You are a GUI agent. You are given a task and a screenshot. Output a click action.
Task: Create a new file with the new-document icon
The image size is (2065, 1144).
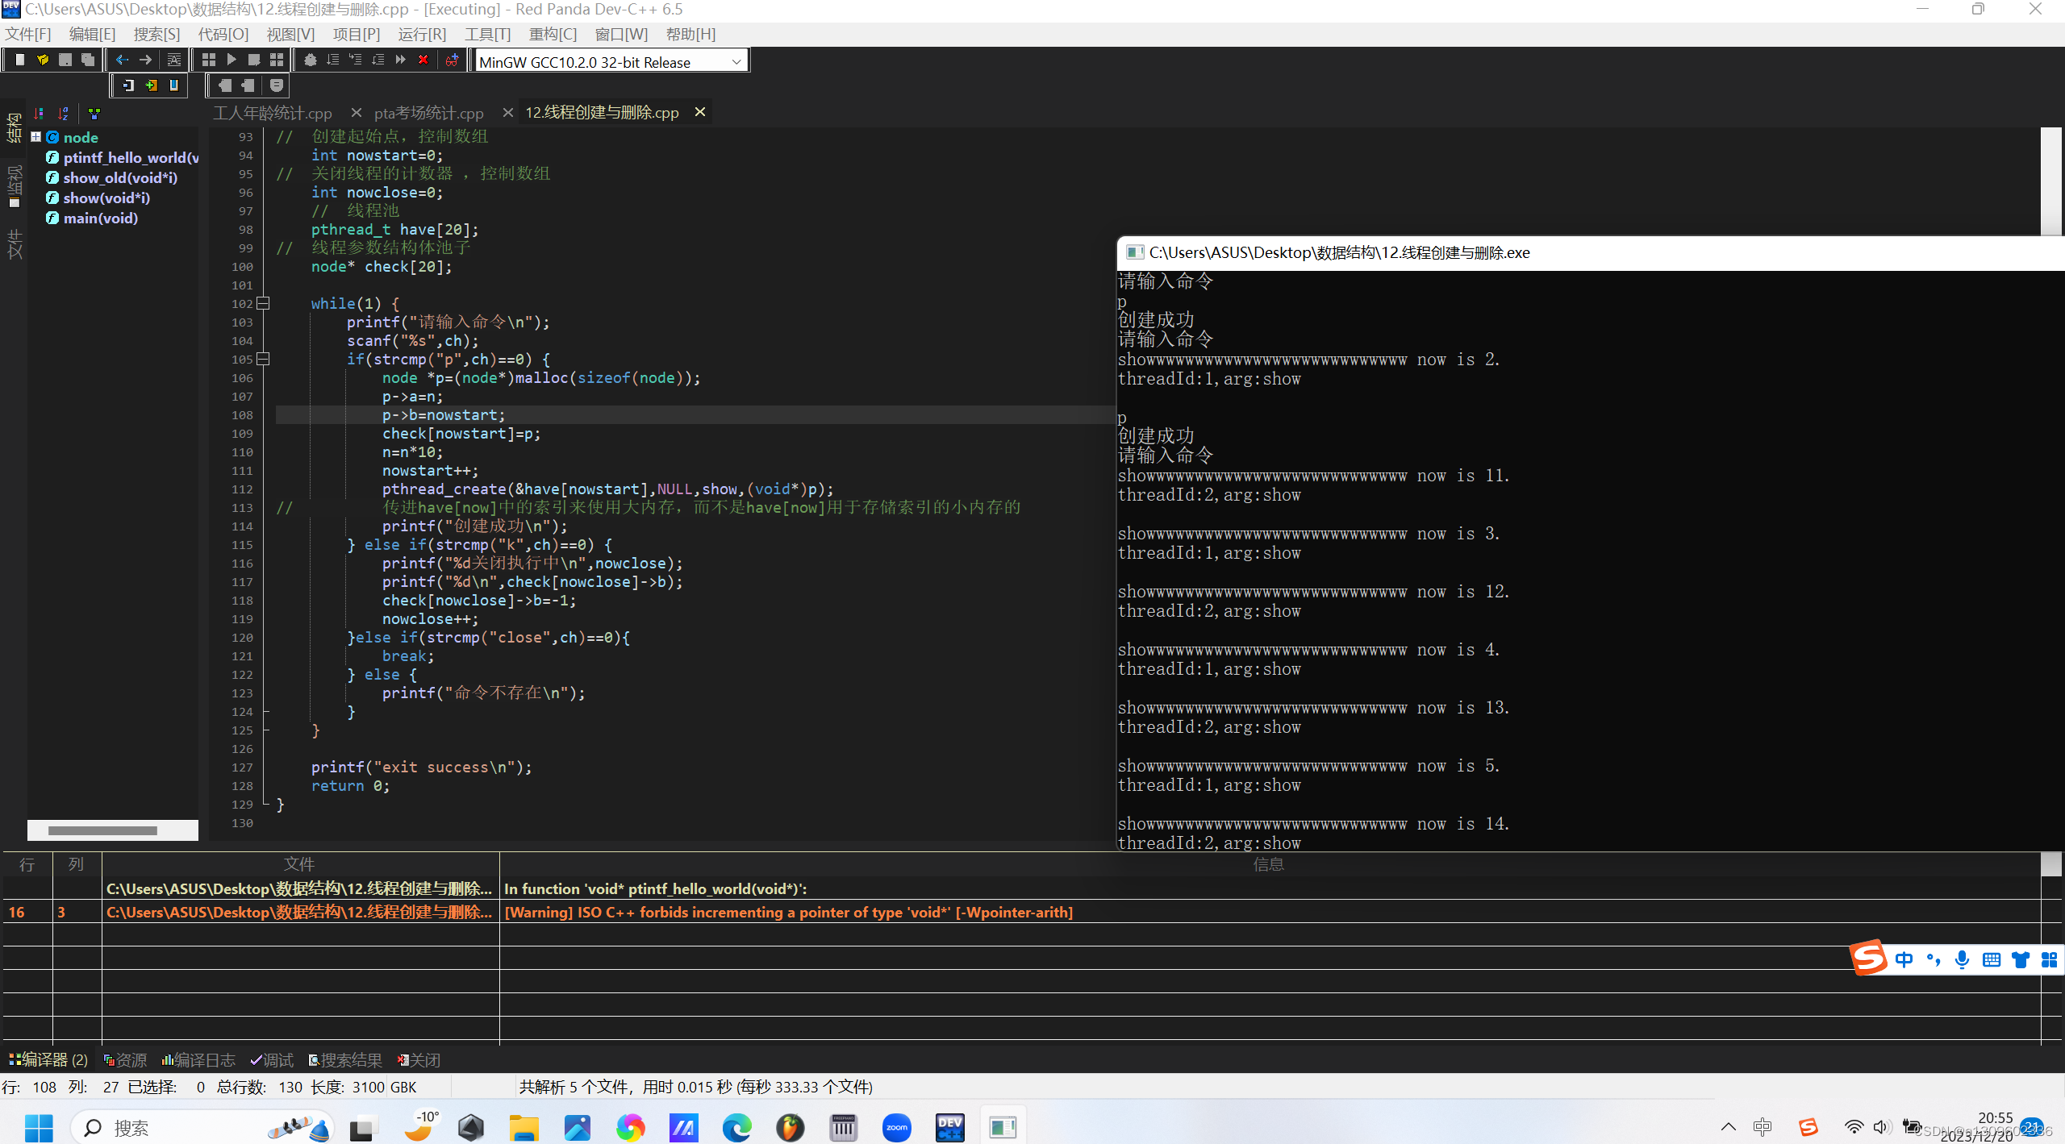coord(20,59)
